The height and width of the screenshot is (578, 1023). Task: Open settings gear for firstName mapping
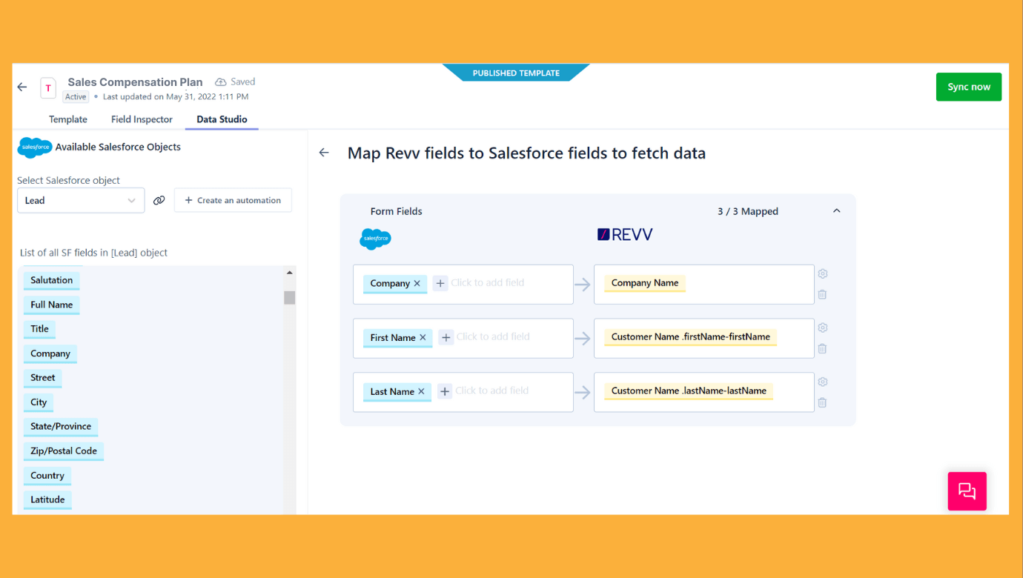point(823,328)
